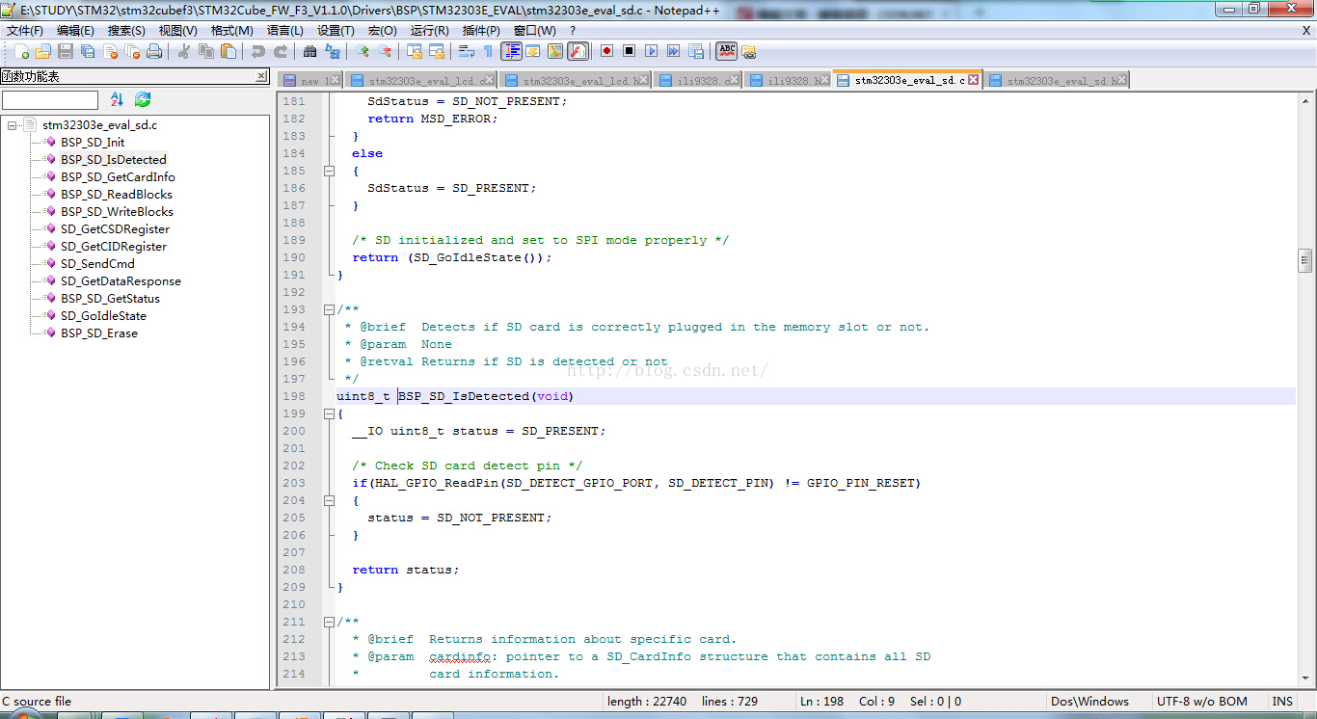The width and height of the screenshot is (1317, 719).
Task: Toggle the word wrap toolbar button
Action: (x=466, y=51)
